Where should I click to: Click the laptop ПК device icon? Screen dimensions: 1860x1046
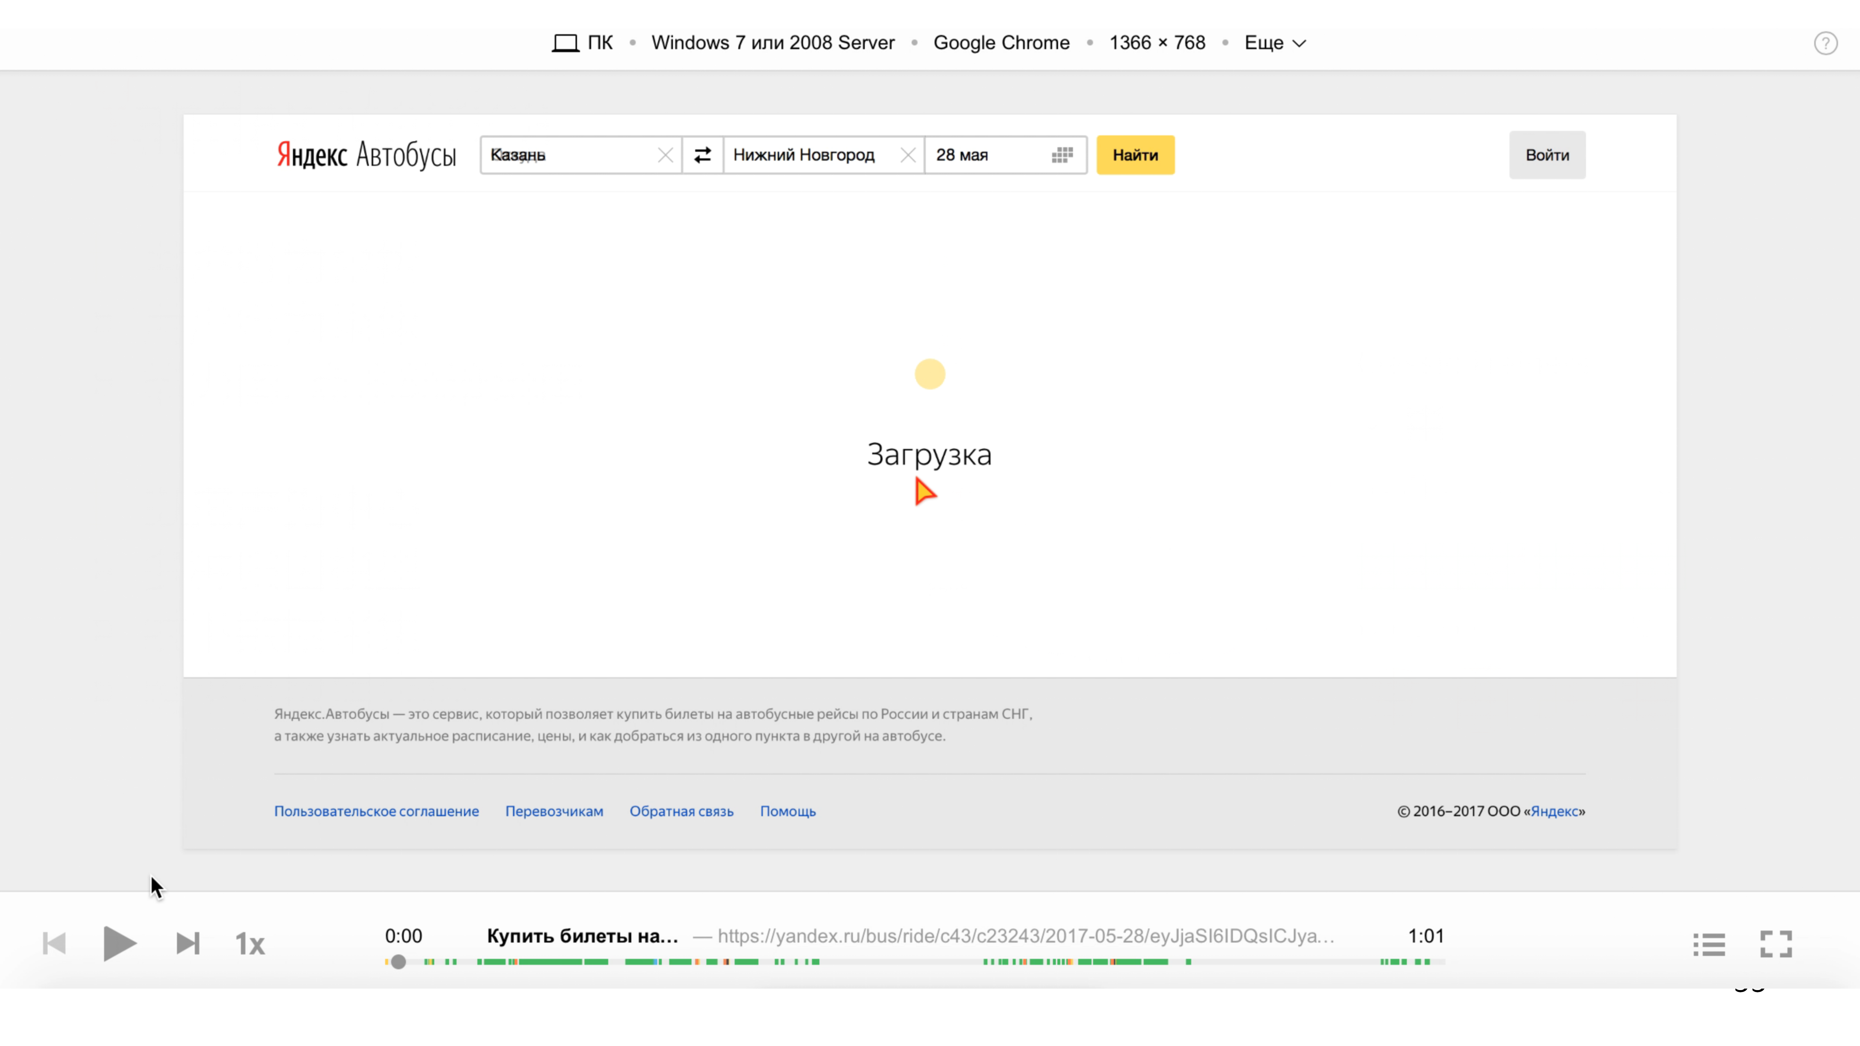[565, 43]
